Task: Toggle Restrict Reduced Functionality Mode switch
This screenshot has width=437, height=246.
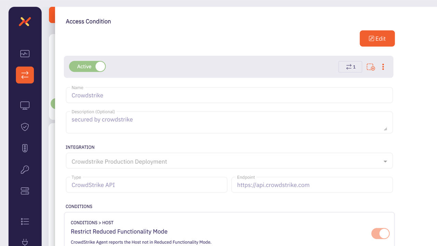Action: (x=380, y=234)
